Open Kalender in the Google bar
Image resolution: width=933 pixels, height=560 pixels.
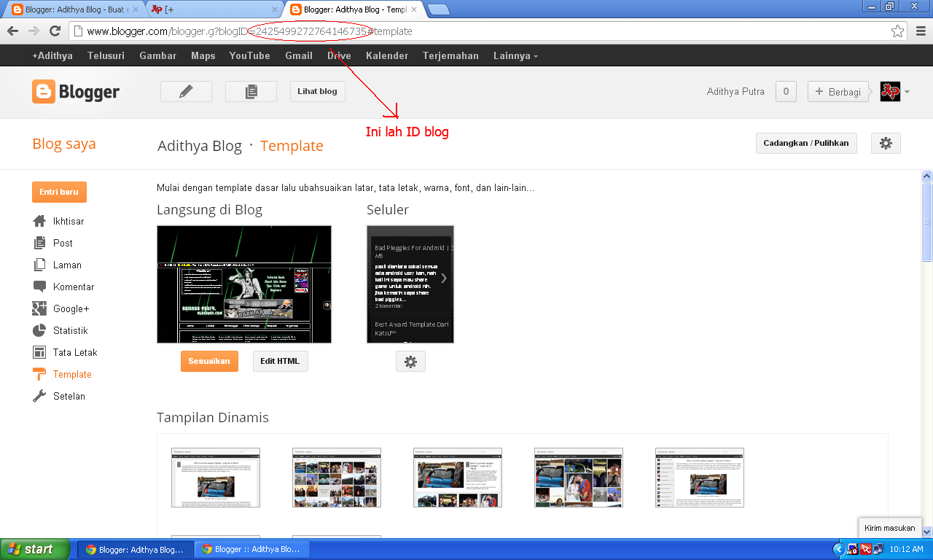pyautogui.click(x=387, y=55)
